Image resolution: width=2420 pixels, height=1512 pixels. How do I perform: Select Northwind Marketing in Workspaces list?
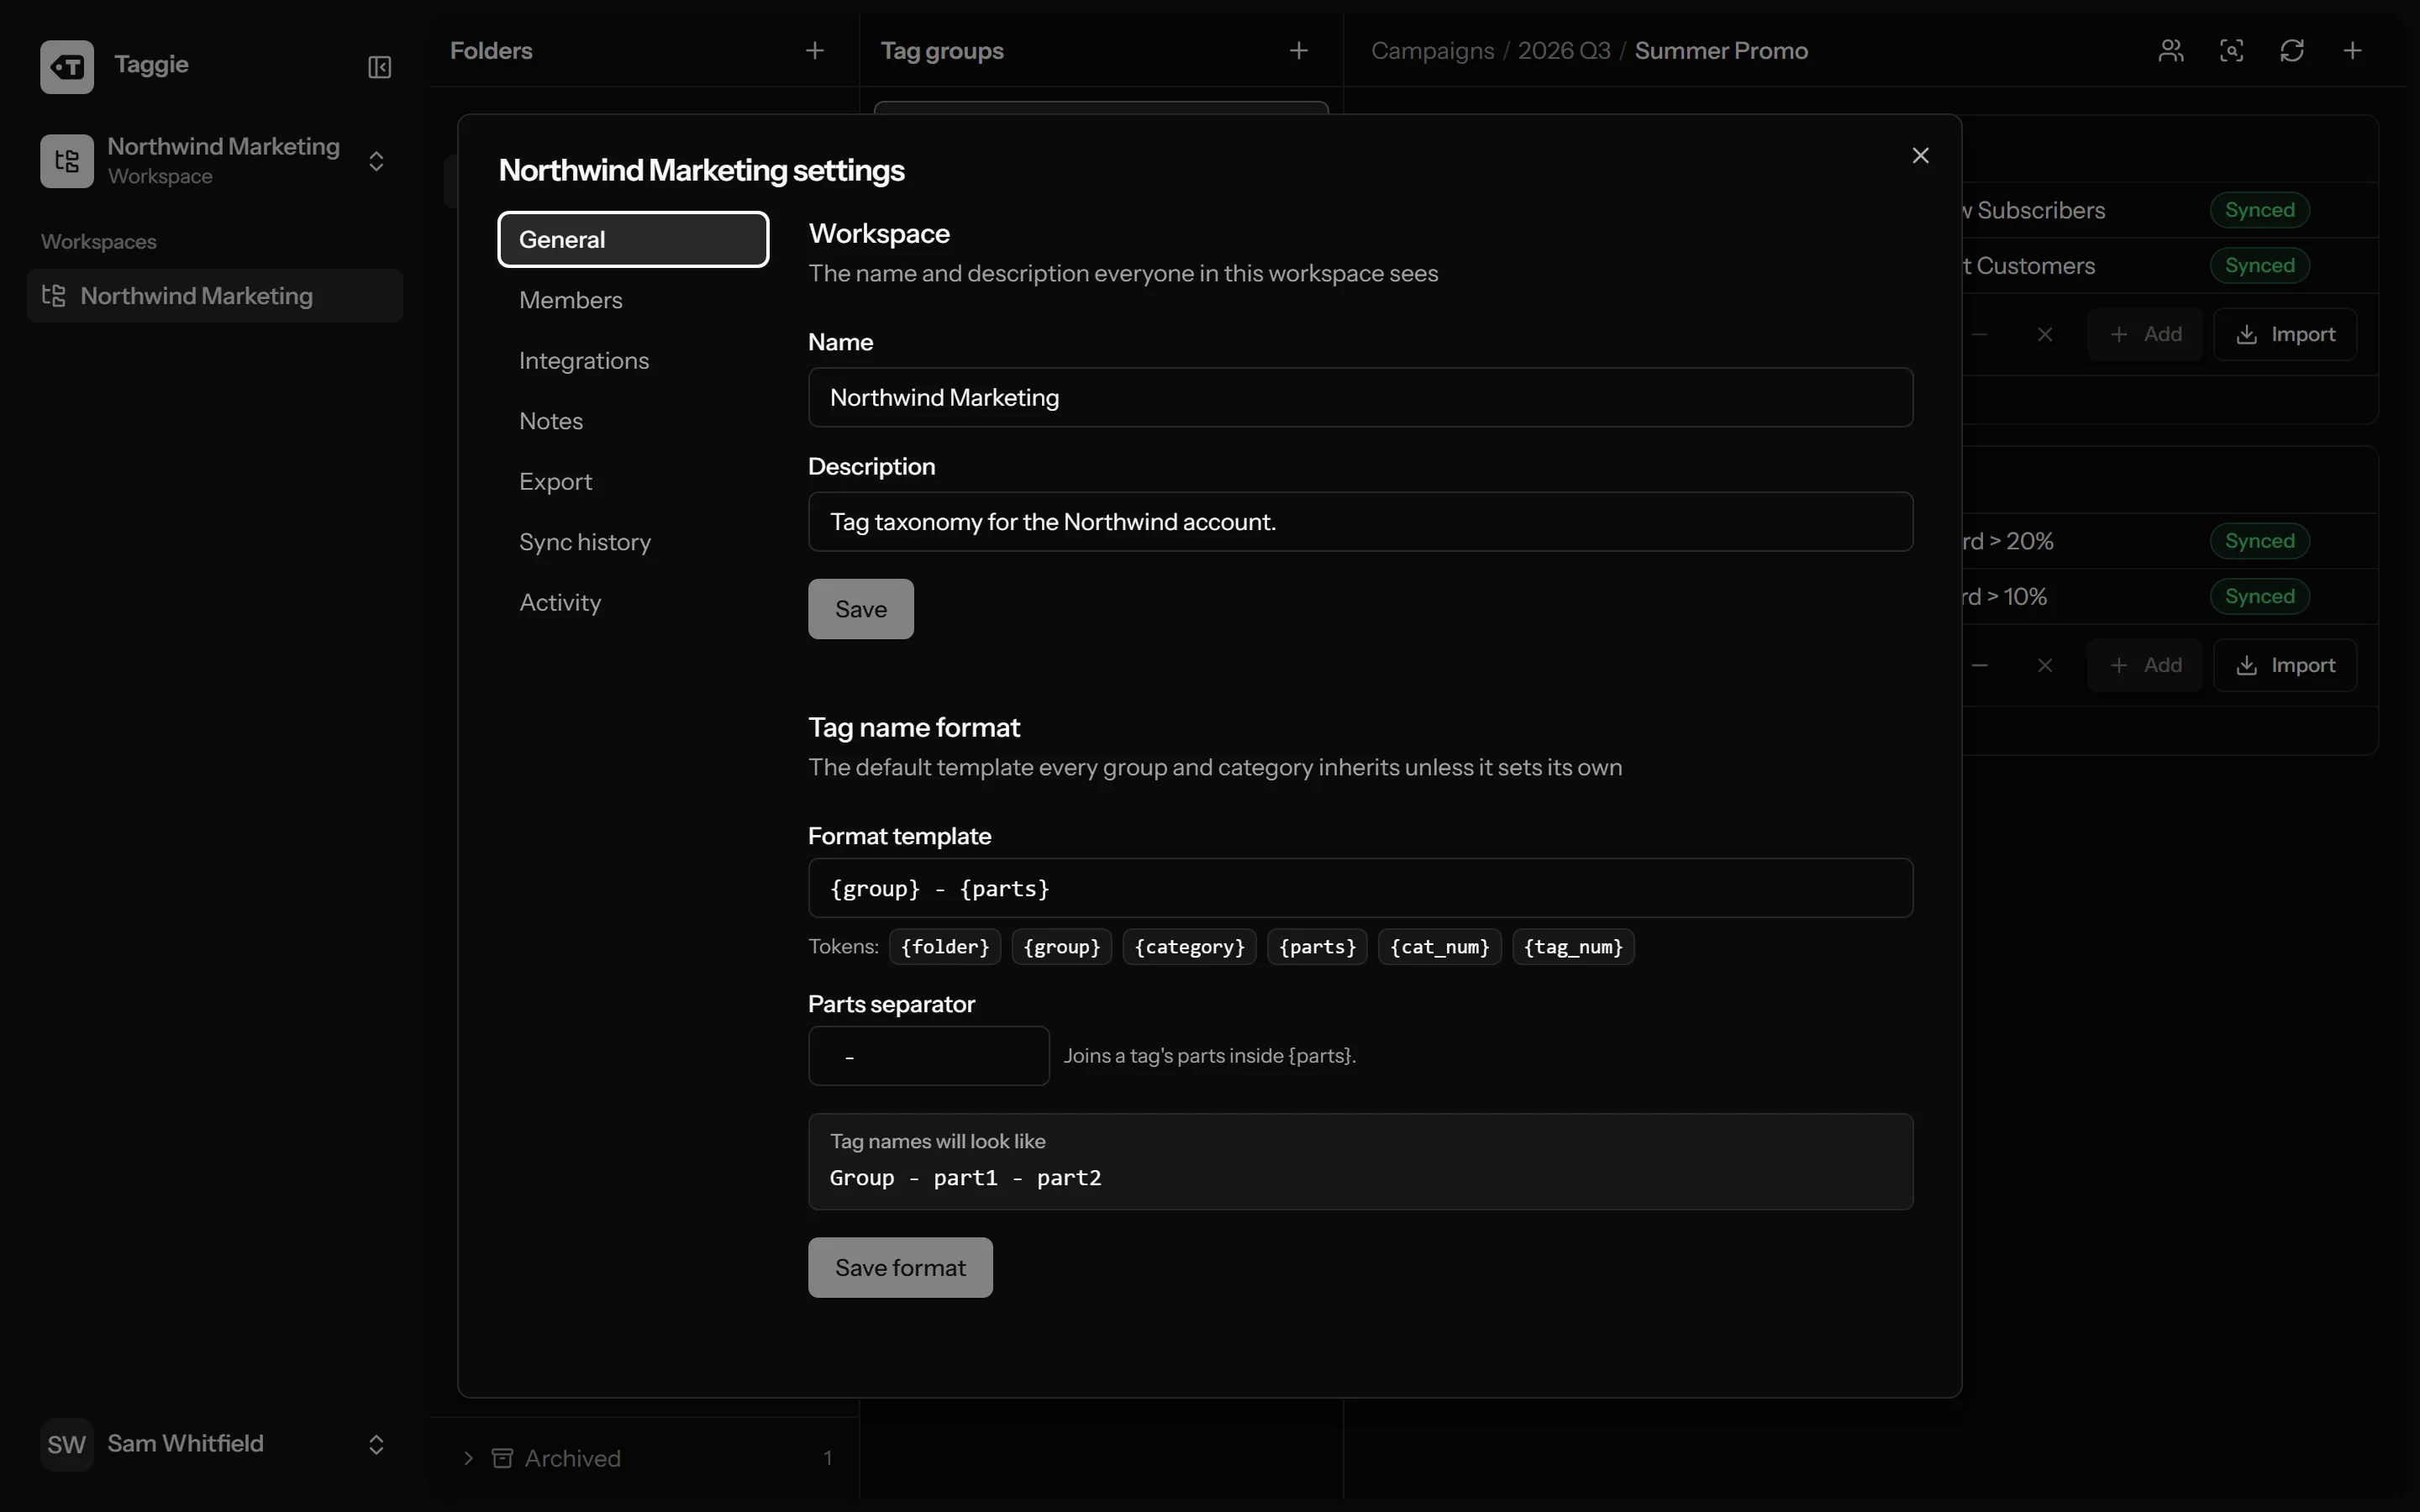click(215, 296)
